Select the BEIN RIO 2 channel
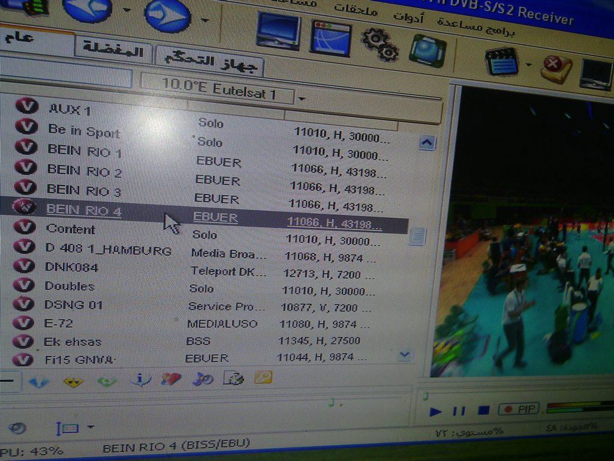The image size is (614, 461). (84, 170)
